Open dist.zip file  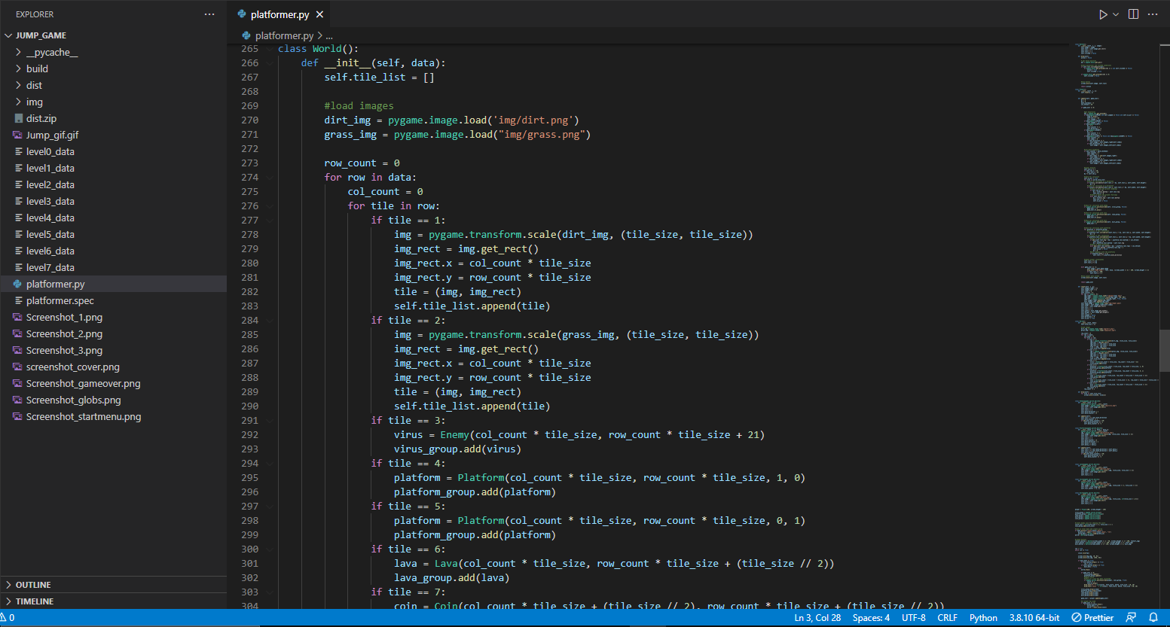pyautogui.click(x=41, y=118)
